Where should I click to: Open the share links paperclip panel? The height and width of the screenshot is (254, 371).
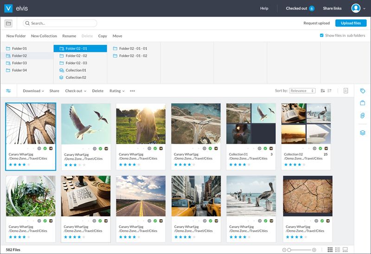point(363,115)
